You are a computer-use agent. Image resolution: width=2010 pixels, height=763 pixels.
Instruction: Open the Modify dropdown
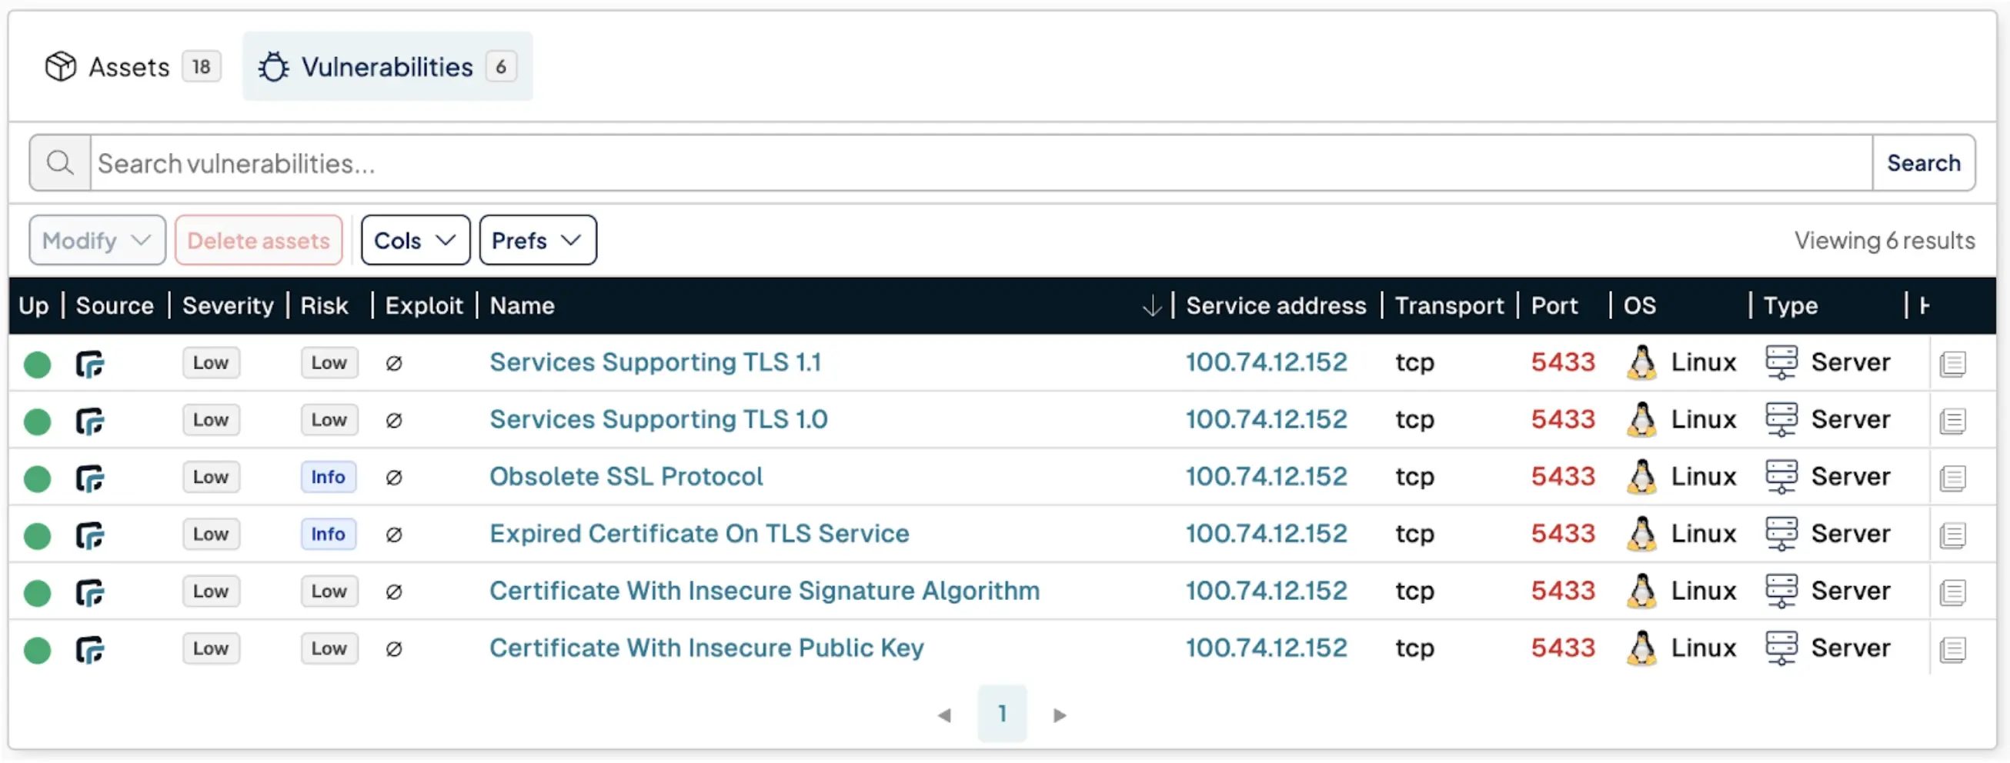pos(97,240)
